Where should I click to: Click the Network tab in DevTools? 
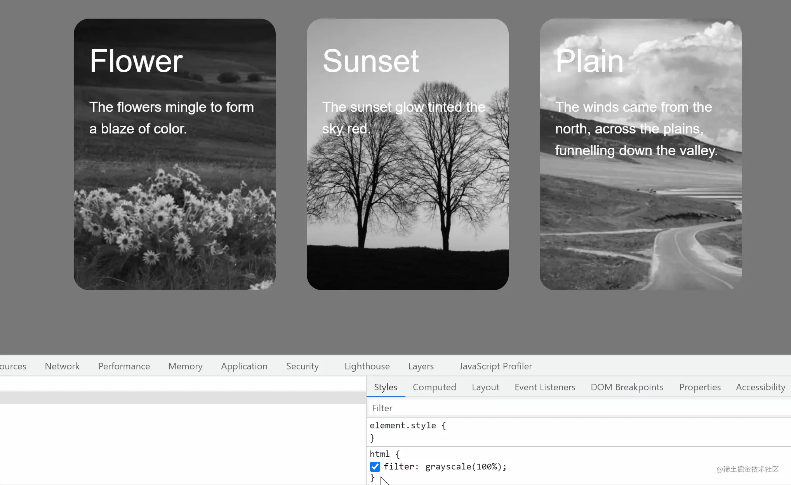pos(62,366)
